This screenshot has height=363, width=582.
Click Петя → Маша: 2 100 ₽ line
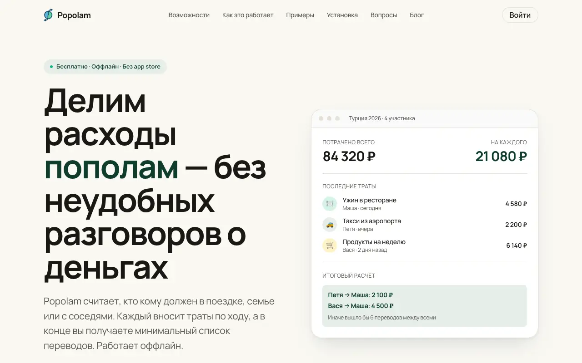point(361,295)
